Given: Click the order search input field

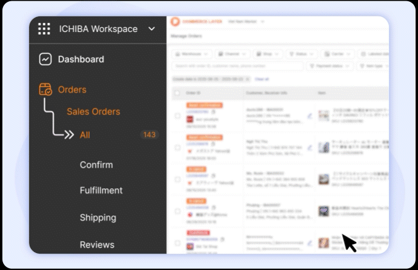Looking at the screenshot, I should [x=236, y=65].
